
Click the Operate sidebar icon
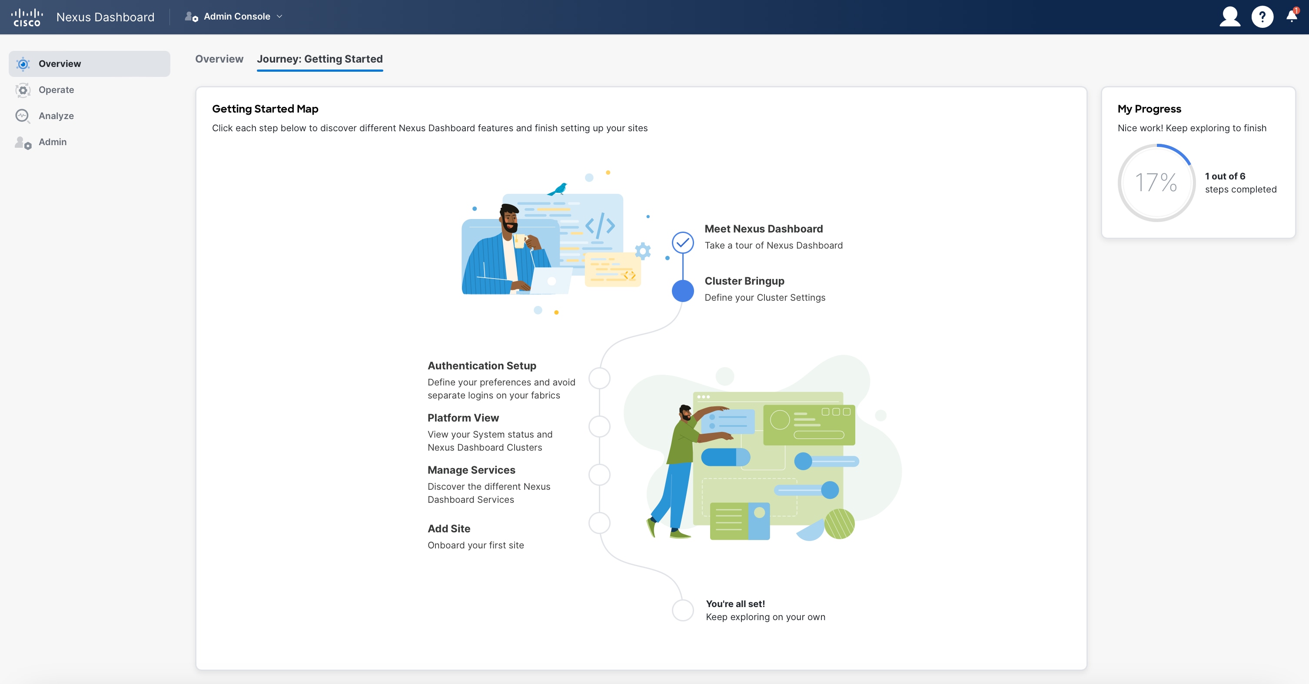click(x=23, y=90)
